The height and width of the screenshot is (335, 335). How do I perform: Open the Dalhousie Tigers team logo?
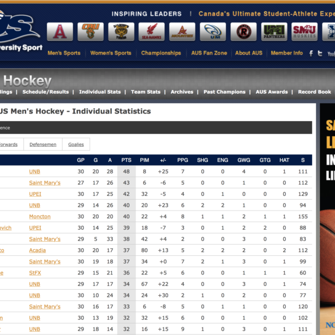(121, 32)
